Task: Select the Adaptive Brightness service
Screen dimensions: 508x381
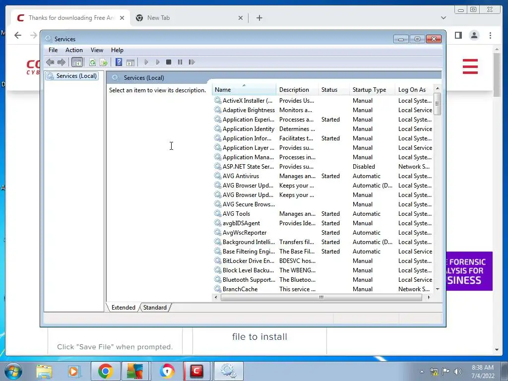Action: (323, 110)
